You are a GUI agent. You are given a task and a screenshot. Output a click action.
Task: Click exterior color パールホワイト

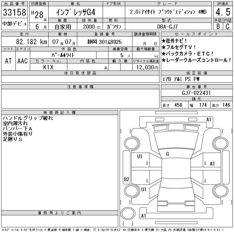[63, 55]
